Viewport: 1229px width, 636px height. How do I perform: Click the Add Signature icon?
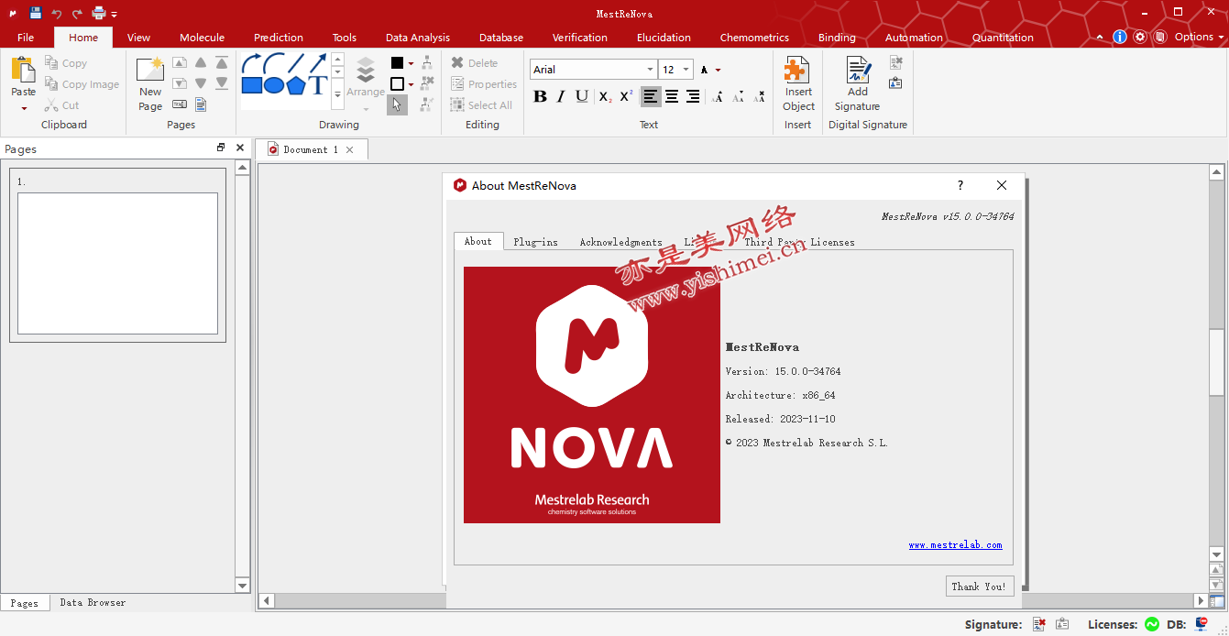858,70
